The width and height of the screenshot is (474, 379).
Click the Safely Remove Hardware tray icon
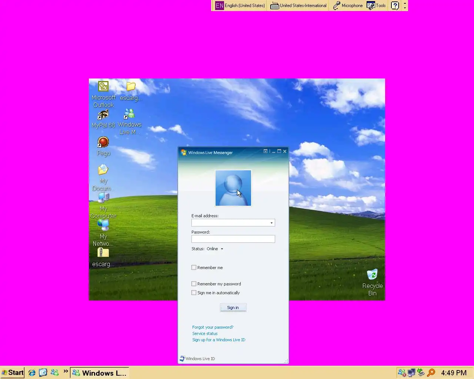click(x=421, y=373)
